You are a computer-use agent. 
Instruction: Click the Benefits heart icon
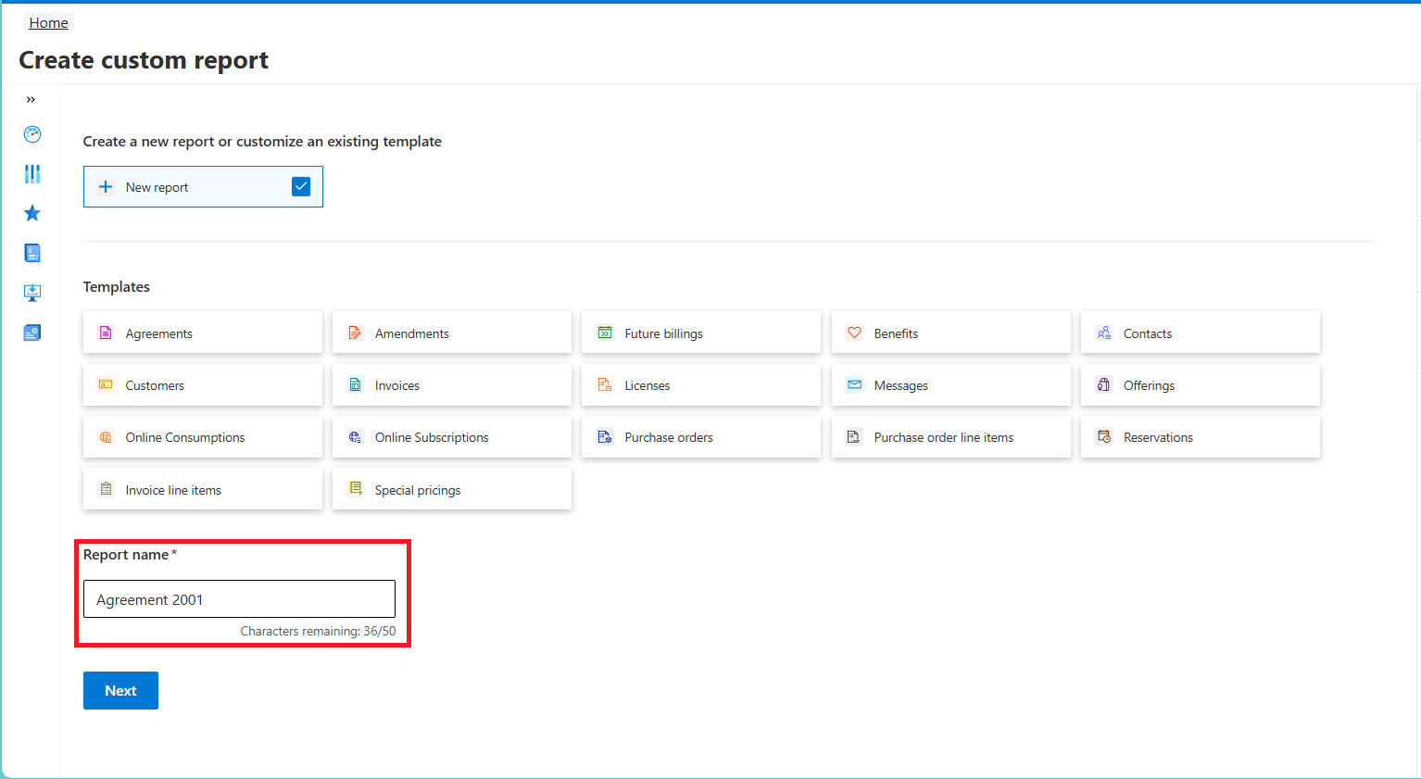pos(854,333)
